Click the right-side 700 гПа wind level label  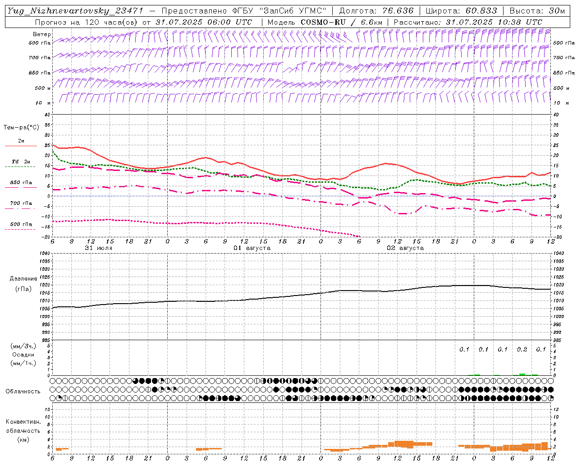pyautogui.click(x=564, y=58)
